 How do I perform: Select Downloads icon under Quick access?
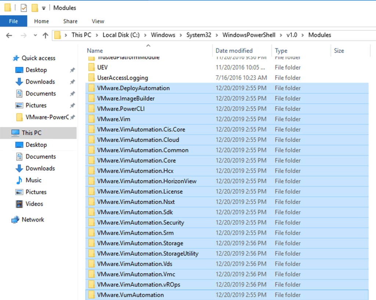pos(19,82)
